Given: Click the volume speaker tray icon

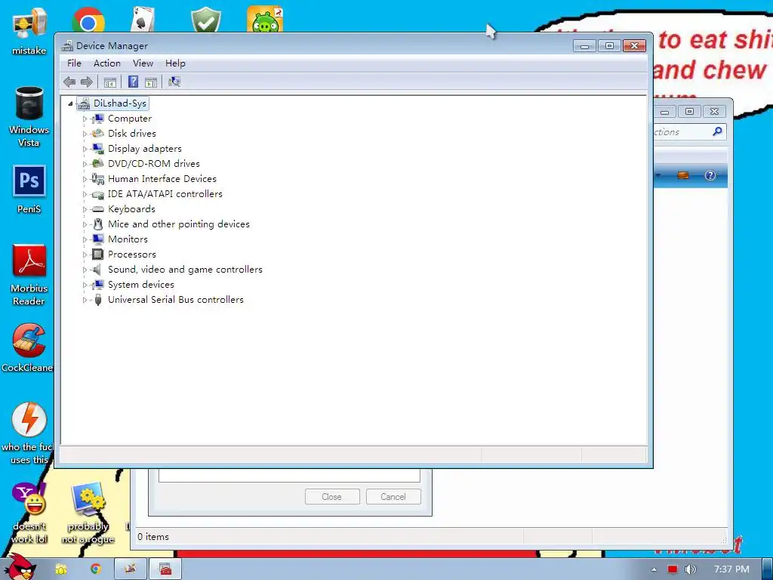Looking at the screenshot, I should (690, 569).
